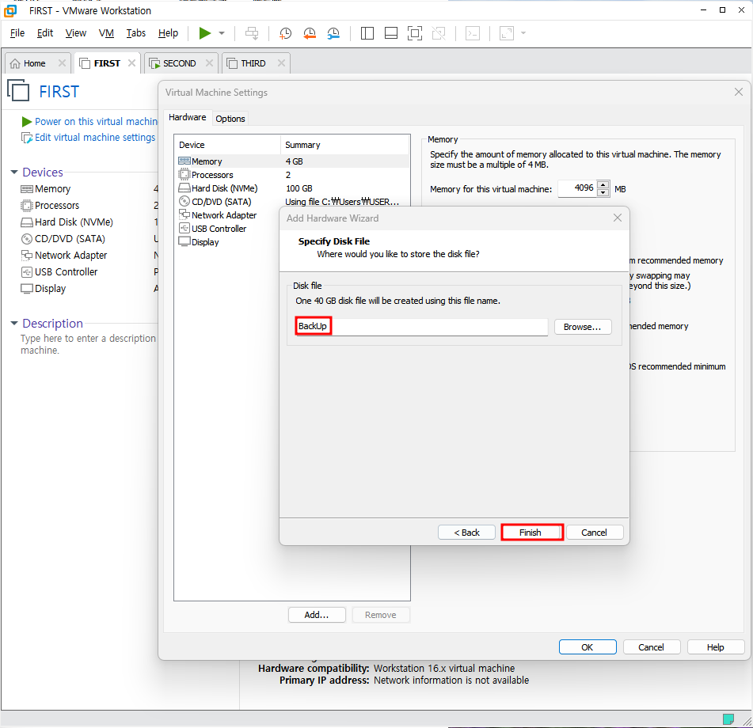Screen dimensions: 753x728
Task: Switch to Hardware tab in settings
Action: [x=188, y=118]
